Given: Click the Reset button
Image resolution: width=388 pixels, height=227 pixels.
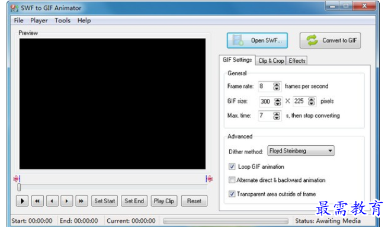Looking at the screenshot, I should [x=194, y=201].
